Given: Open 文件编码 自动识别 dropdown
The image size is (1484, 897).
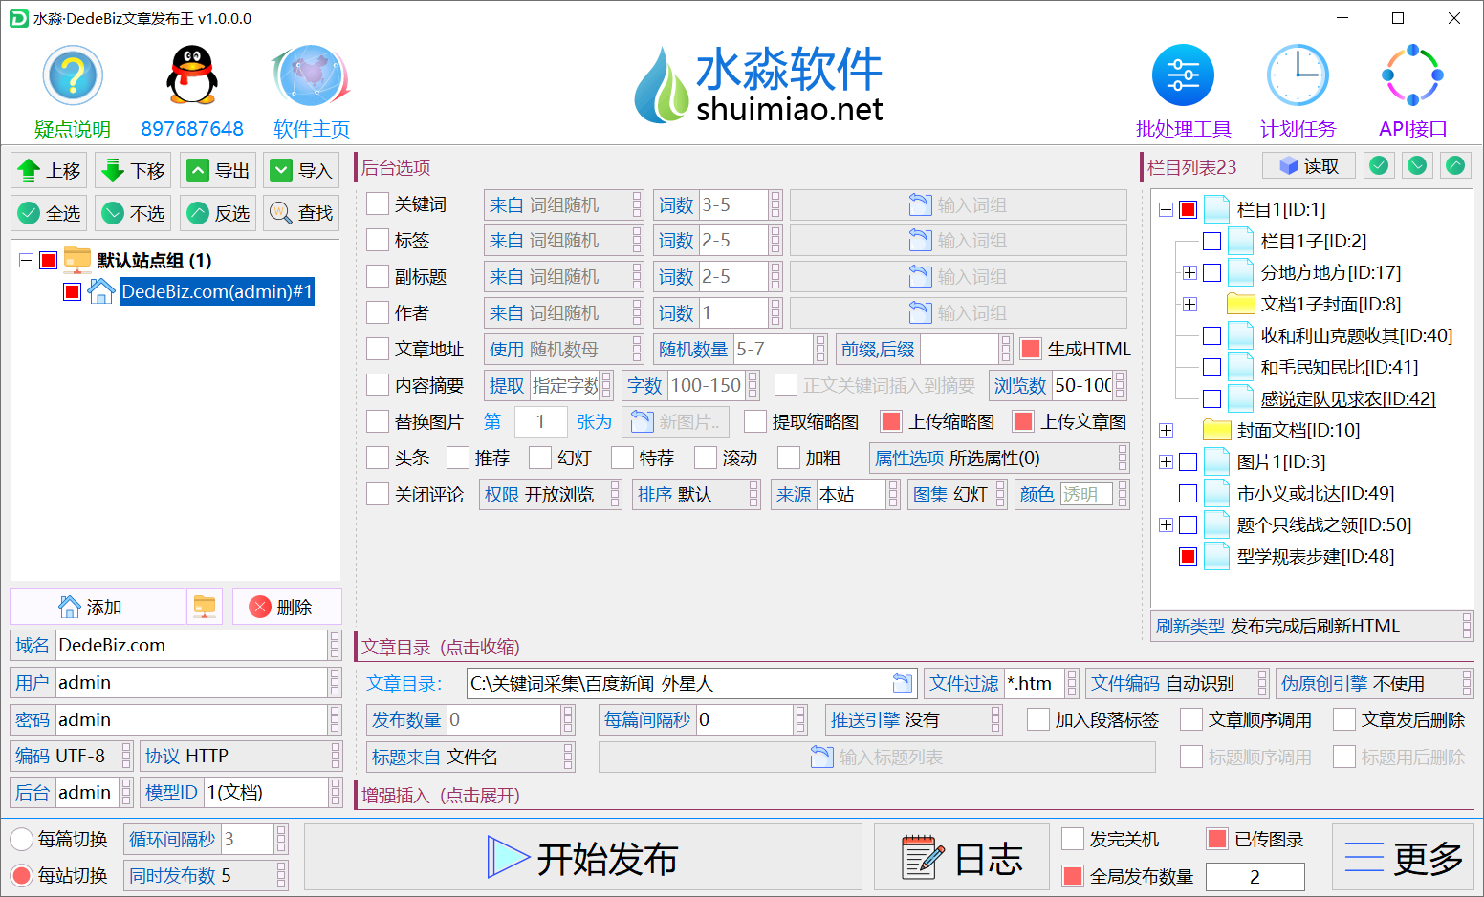Looking at the screenshot, I should point(1178,684).
